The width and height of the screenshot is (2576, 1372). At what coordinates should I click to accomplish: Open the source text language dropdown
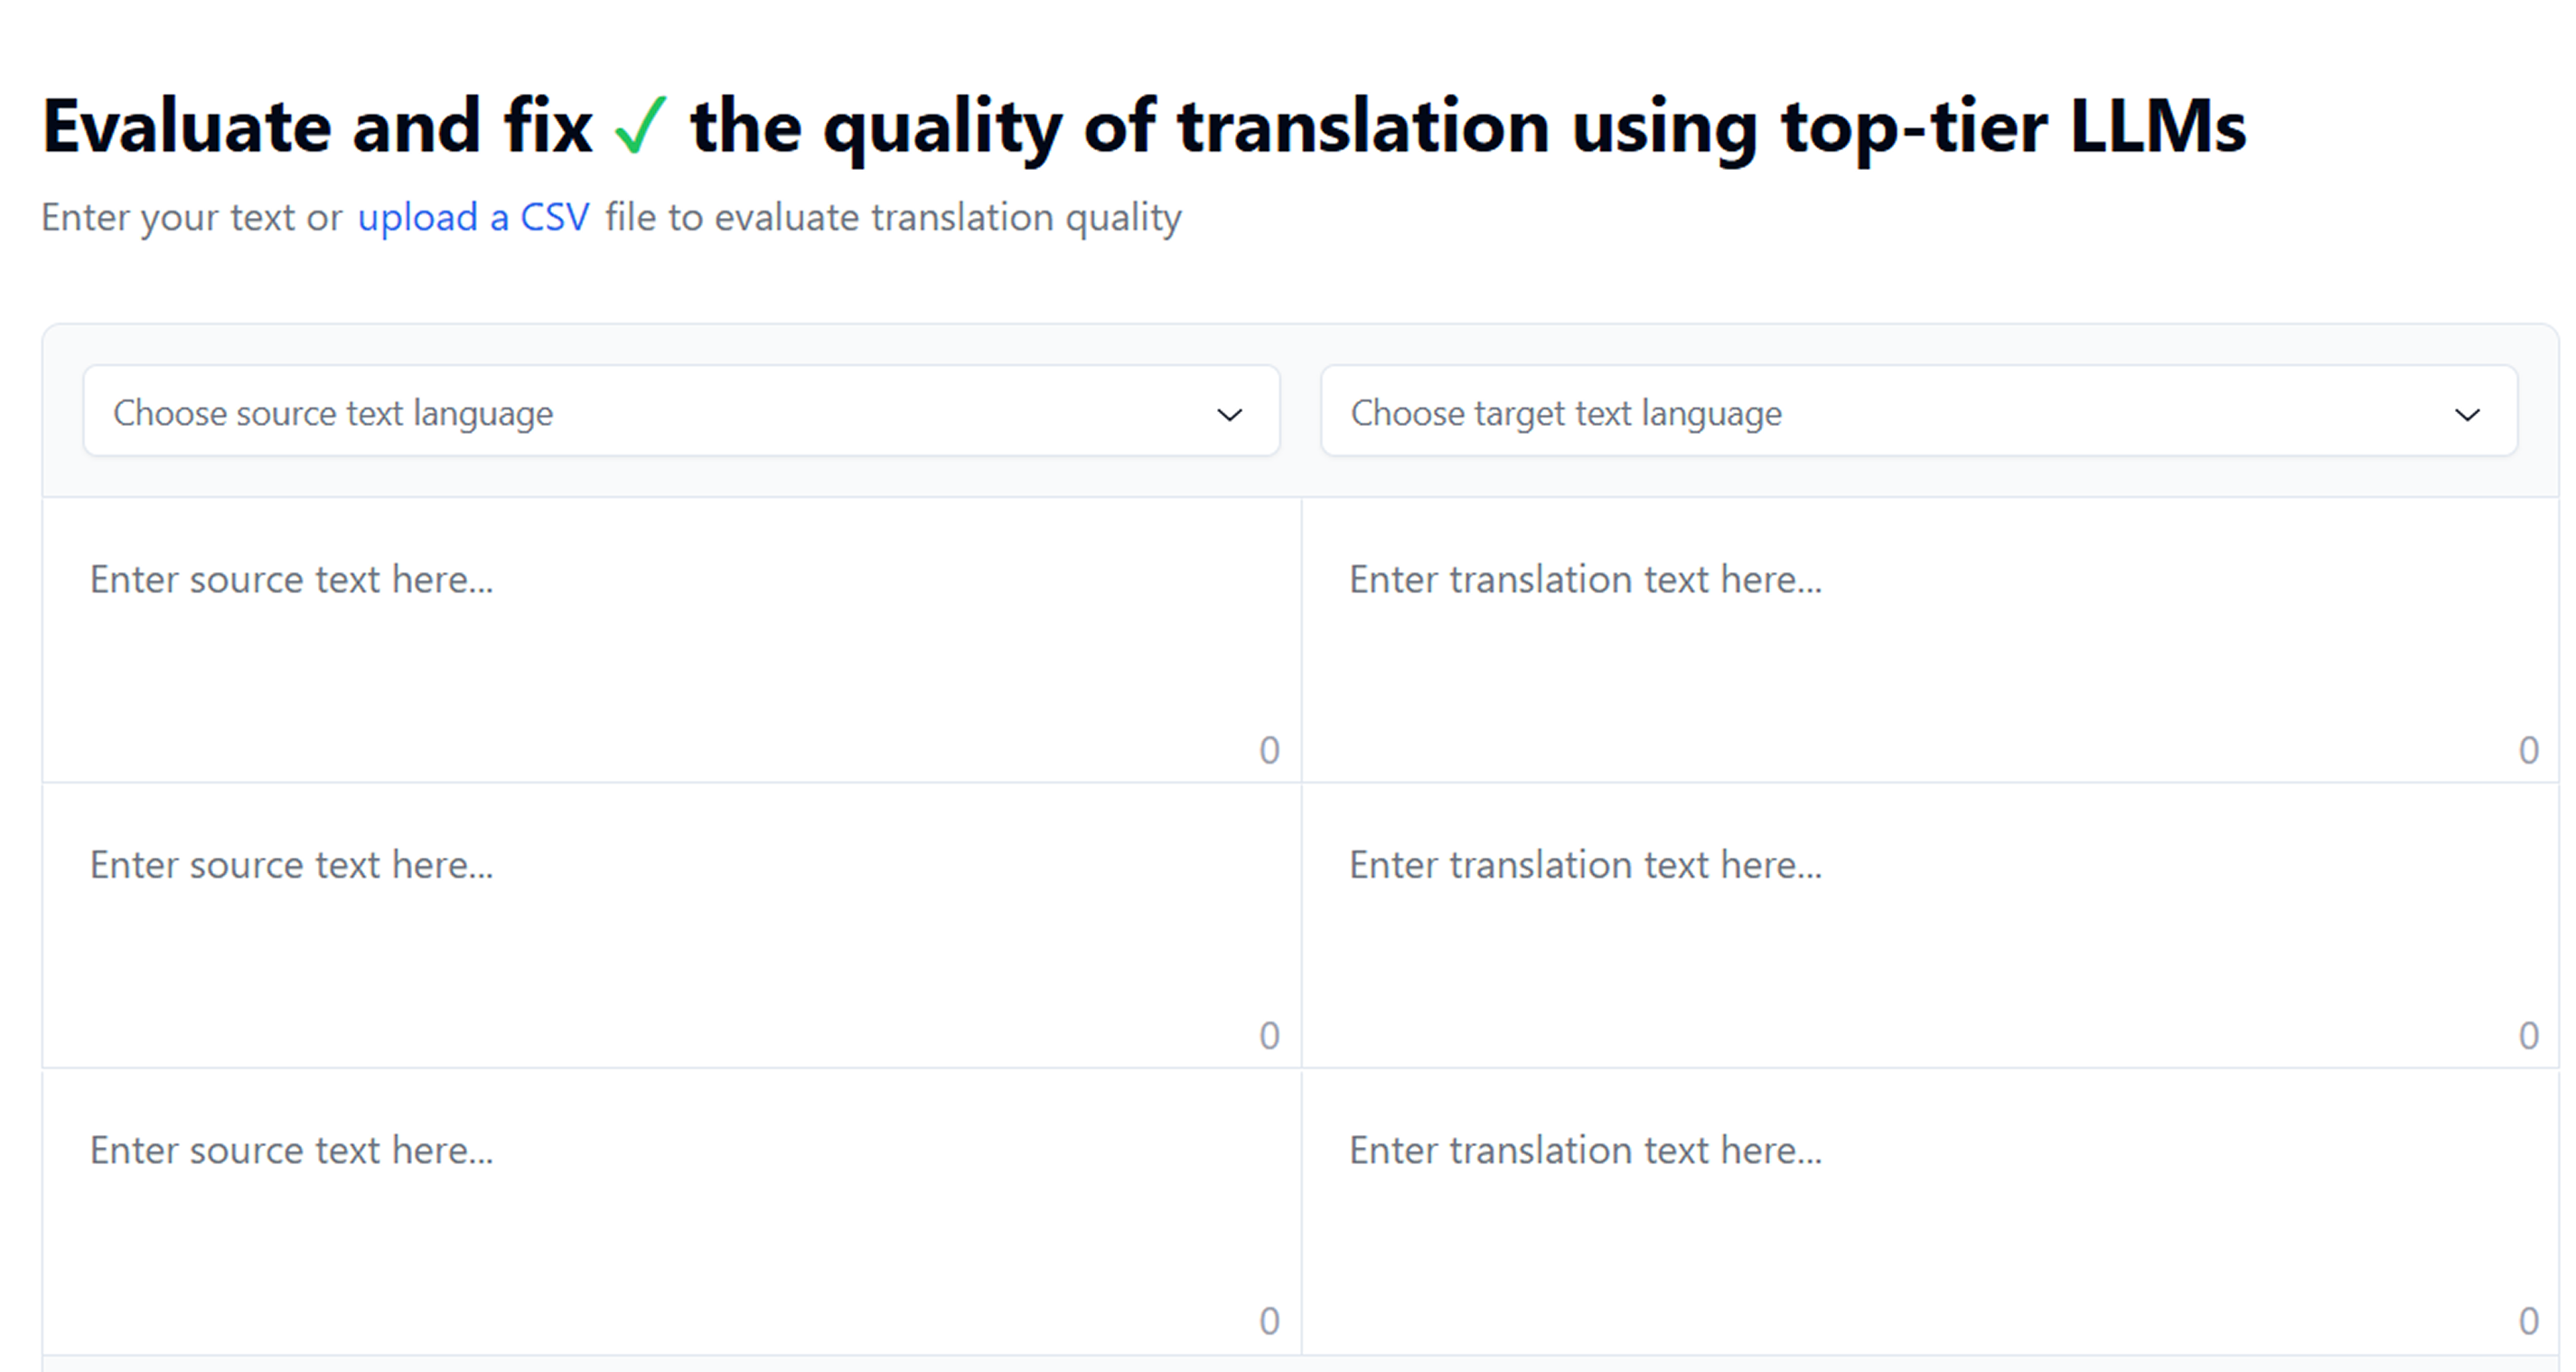pyautogui.click(x=680, y=412)
